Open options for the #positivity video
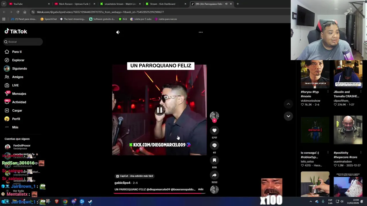The height and width of the screenshot is (206, 367). pyautogui.click(x=361, y=152)
